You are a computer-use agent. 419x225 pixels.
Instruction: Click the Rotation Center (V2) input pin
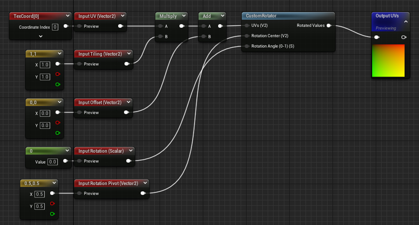tap(247, 36)
